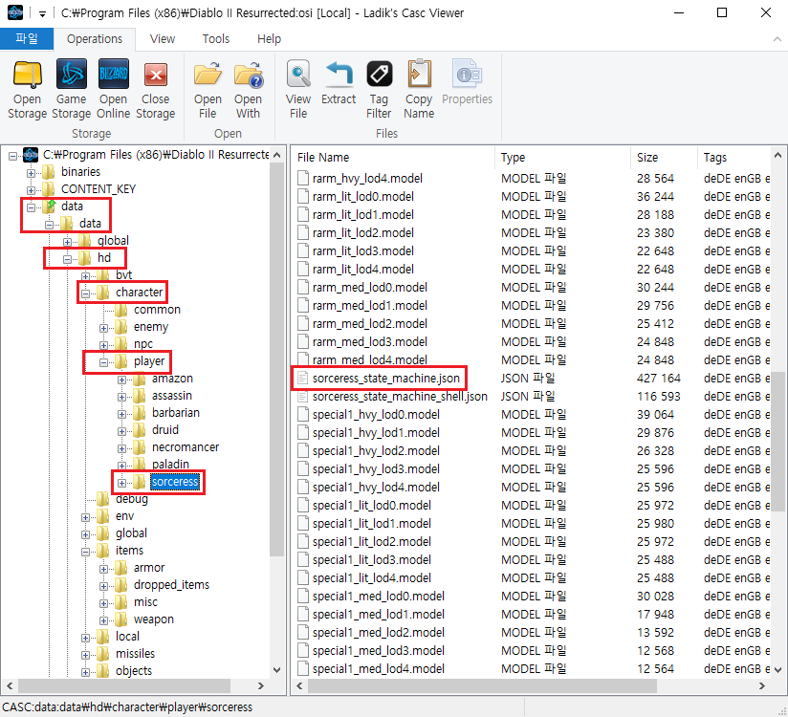Viewport: 788px width, 717px height.
Task: Click the file list vertical scrollbar thumb
Action: [777, 441]
